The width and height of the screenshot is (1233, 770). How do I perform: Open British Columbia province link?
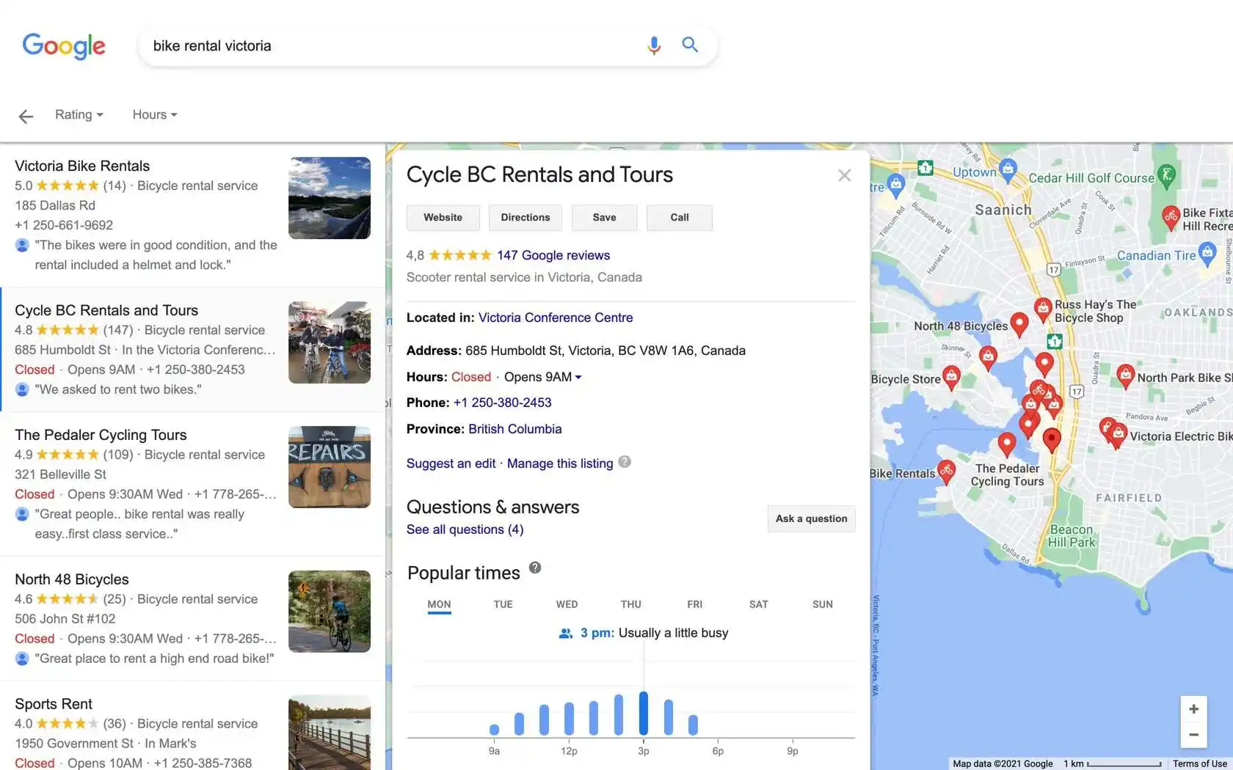515,429
